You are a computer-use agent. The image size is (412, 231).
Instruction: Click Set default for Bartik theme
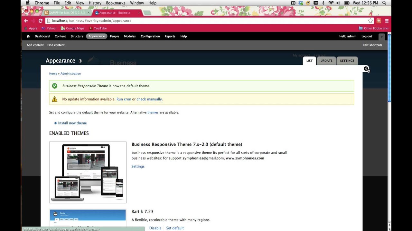[x=175, y=228]
